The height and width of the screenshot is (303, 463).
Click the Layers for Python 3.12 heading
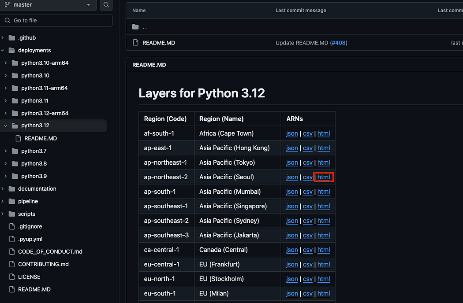[202, 93]
